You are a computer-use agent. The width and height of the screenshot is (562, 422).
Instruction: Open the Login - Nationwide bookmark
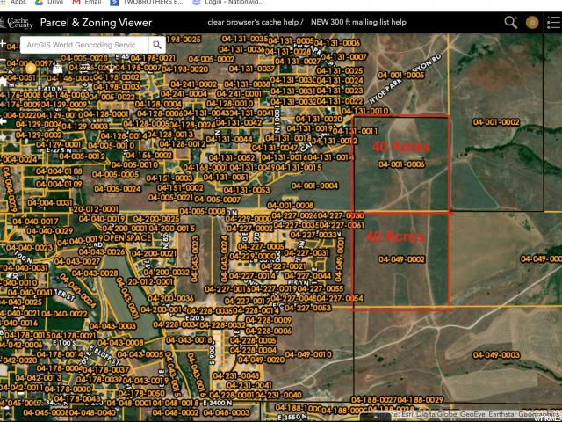[x=228, y=2]
